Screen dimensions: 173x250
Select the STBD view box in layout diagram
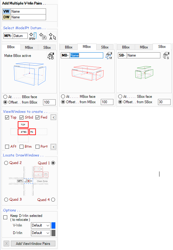pyautogui.click(x=23, y=132)
